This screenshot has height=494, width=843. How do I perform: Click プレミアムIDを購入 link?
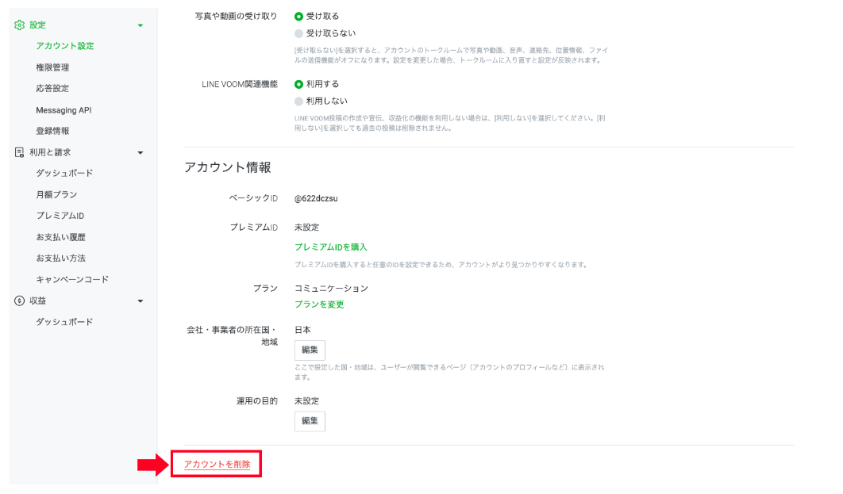tap(337, 247)
